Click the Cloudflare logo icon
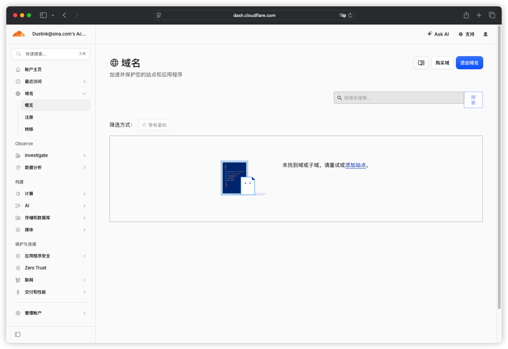Screen dimensions: 508x349 click(x=19, y=34)
